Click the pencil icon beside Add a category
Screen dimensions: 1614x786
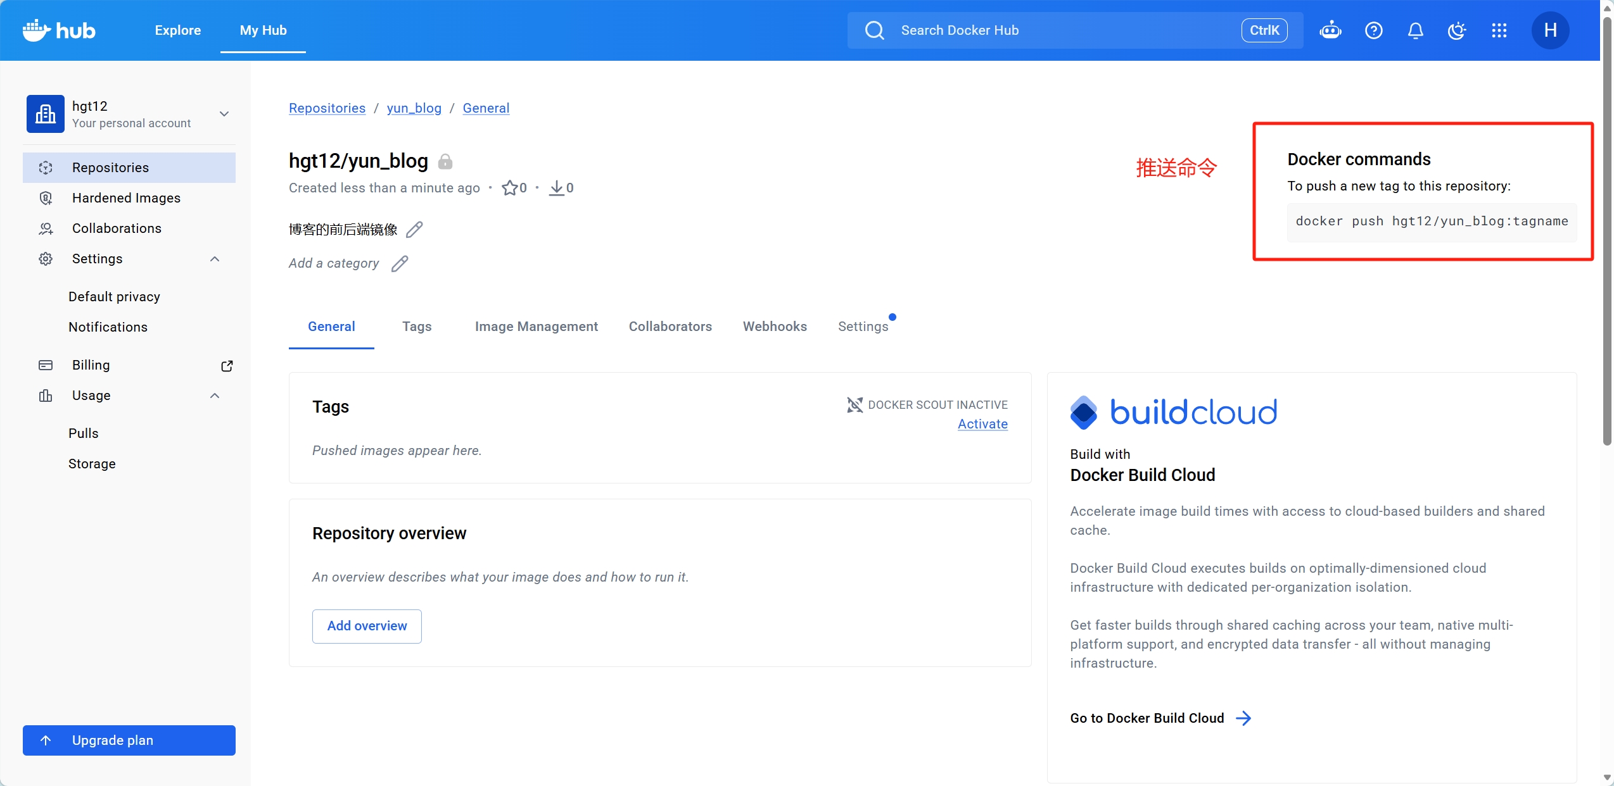click(400, 263)
